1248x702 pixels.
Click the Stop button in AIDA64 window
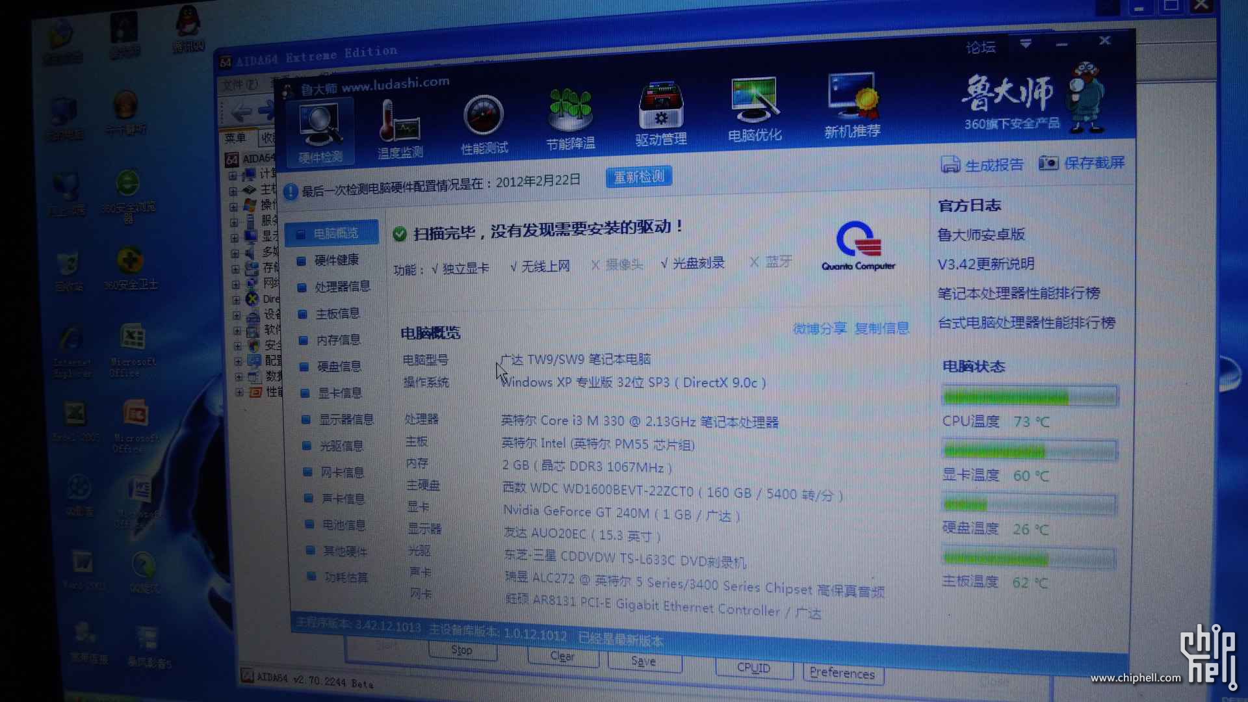461,650
